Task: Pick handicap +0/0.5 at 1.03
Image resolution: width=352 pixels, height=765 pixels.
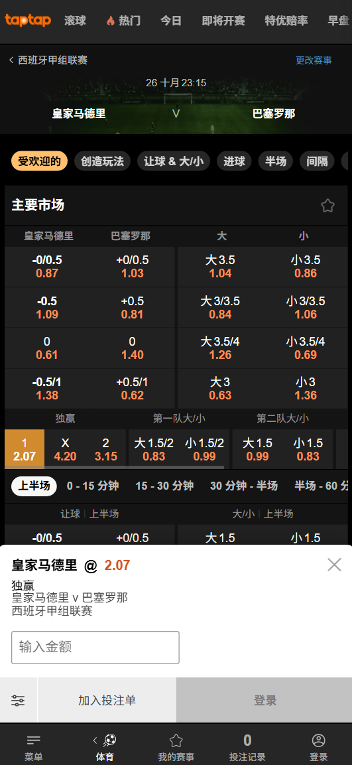Action: pos(132,267)
